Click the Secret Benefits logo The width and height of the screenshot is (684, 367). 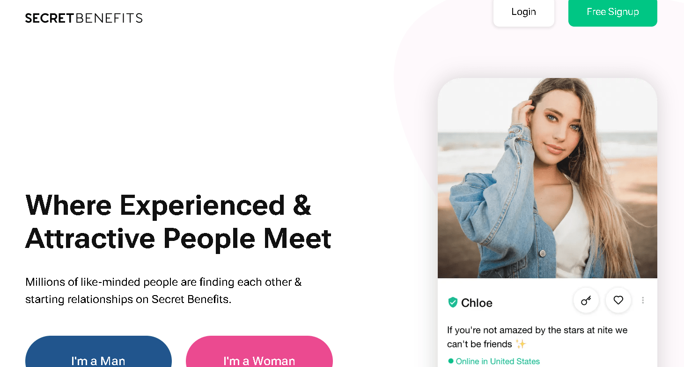tap(84, 18)
